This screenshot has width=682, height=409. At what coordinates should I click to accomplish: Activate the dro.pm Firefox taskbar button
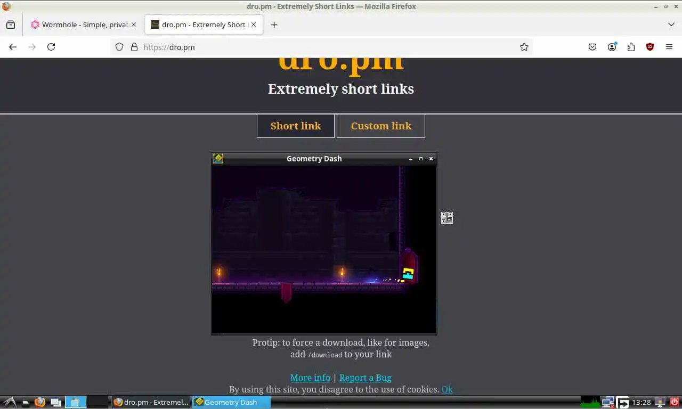(151, 402)
